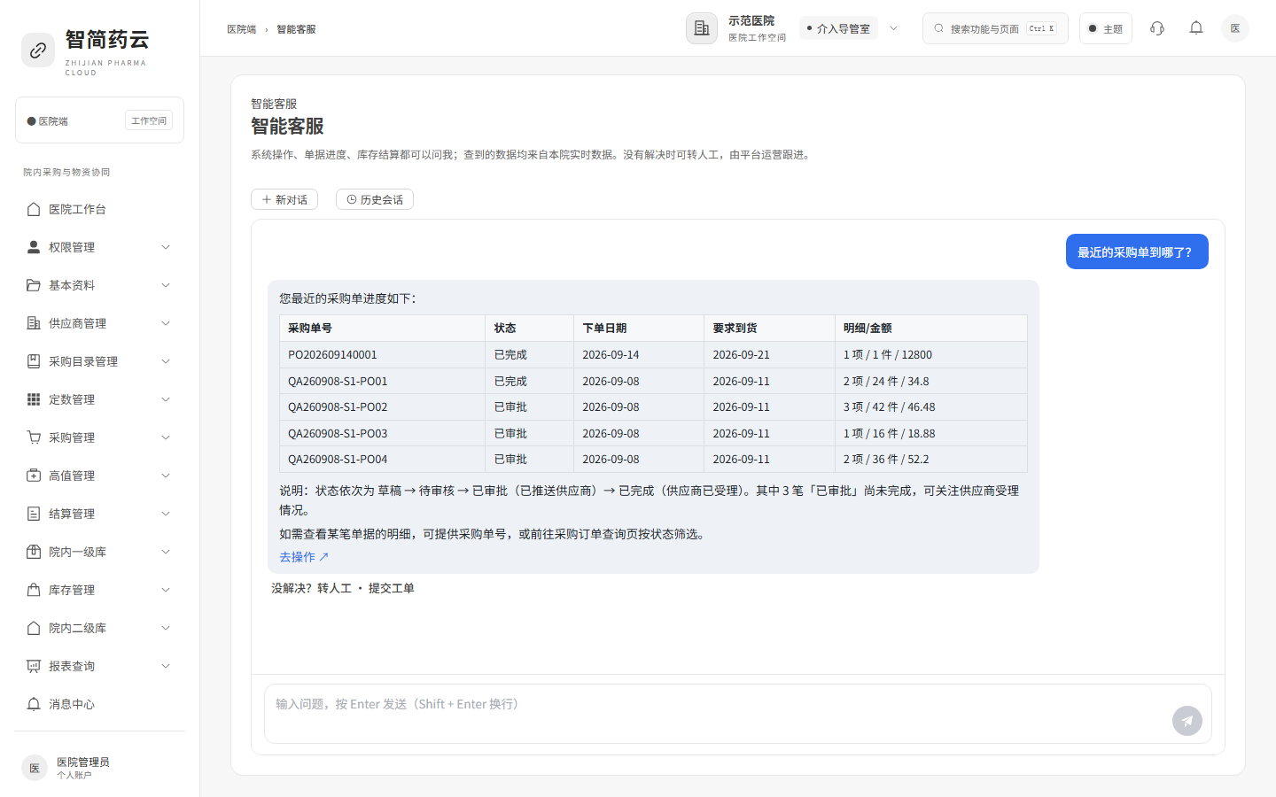Click the 院内一级库 warehouse icon

point(34,552)
